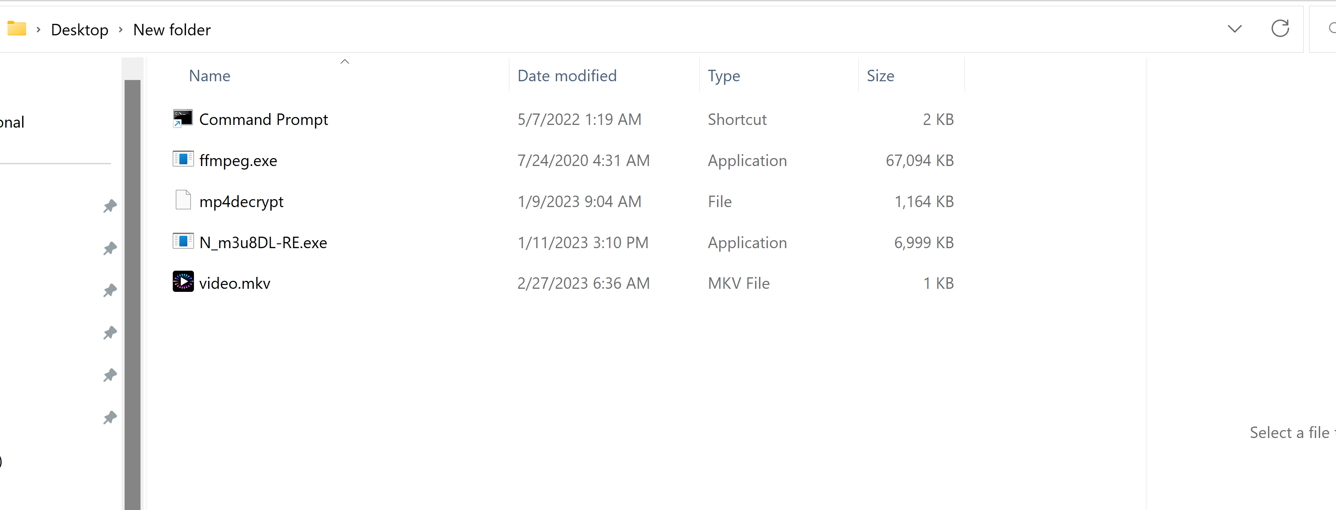Sort files by Date modified column

coord(566,76)
